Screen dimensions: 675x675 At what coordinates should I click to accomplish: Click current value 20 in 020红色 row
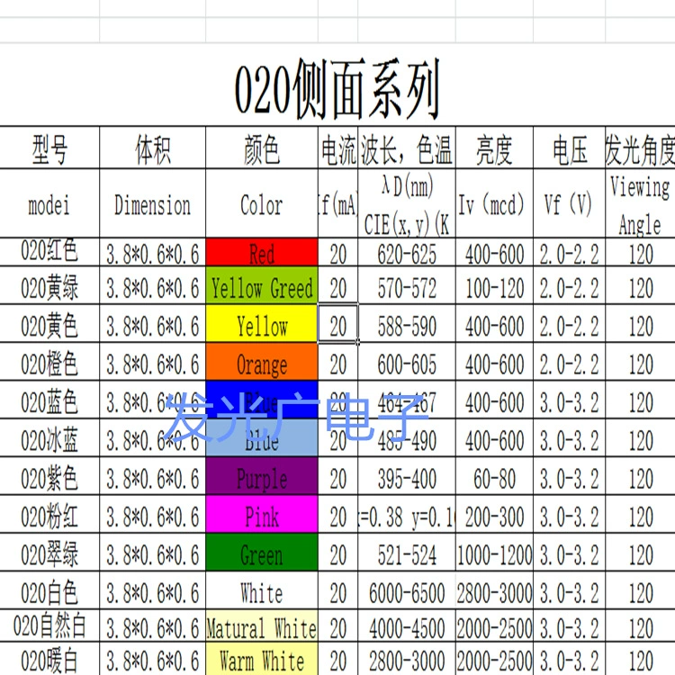337,252
